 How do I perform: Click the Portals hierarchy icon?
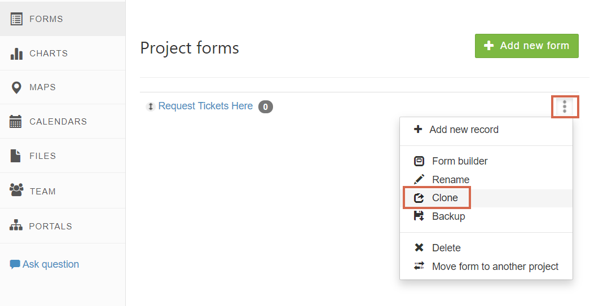(16, 225)
